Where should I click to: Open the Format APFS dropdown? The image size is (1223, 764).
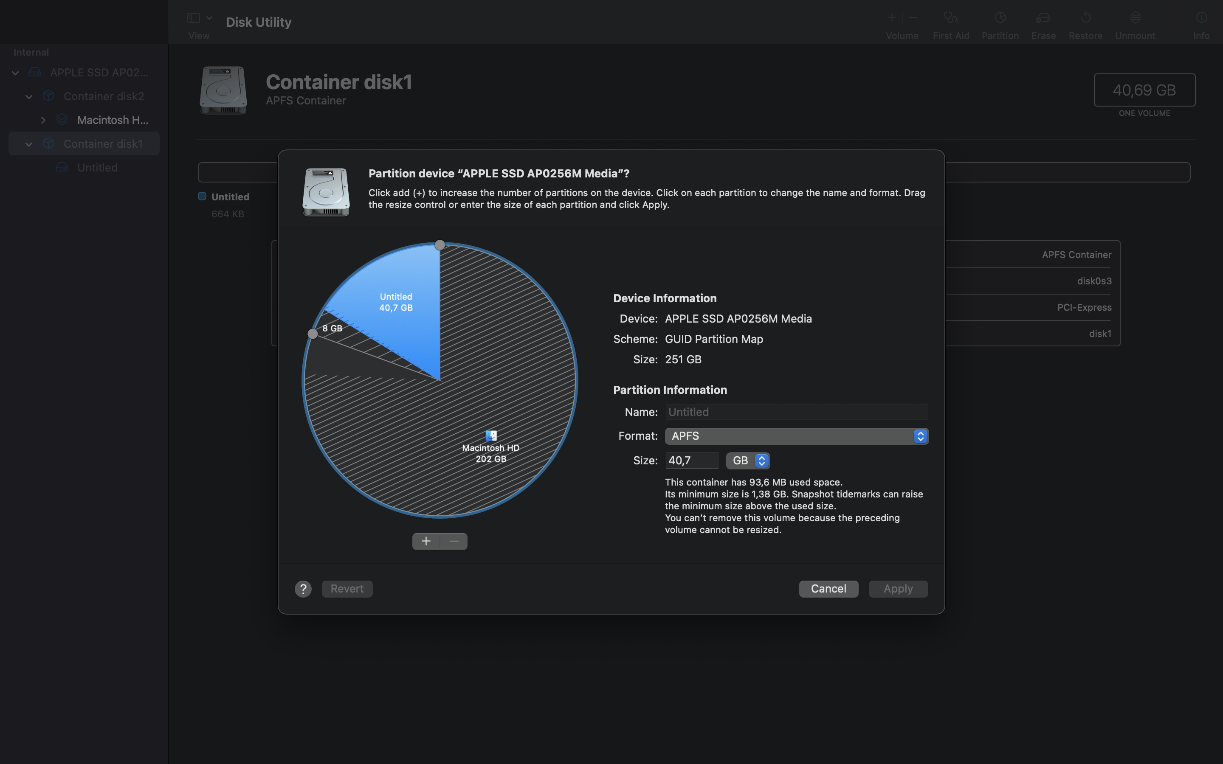point(797,436)
